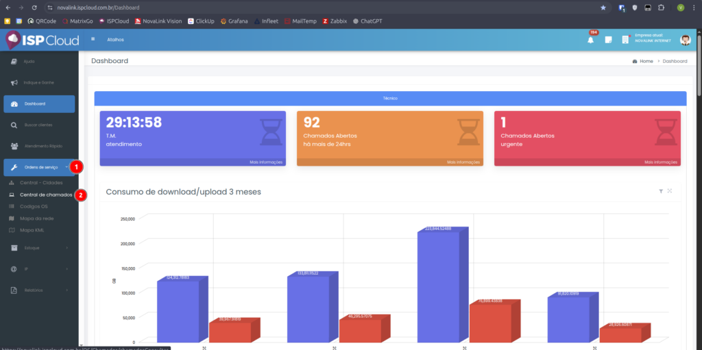Open the Atalhos shortcuts menu
The width and height of the screenshot is (702, 350).
[115, 40]
